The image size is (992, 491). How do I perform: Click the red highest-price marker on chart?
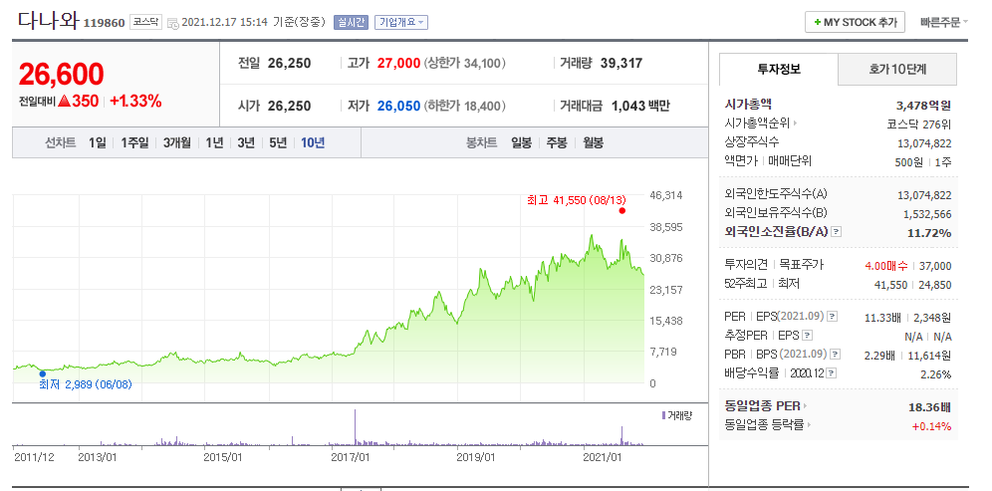pos(621,211)
